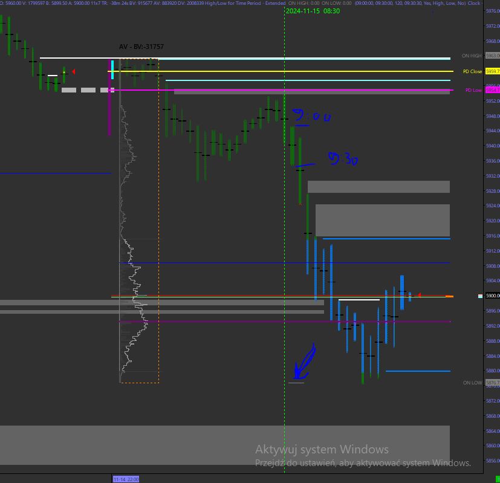This screenshot has width=500, height=483.
Task: Select the PD Low label
Action: tap(473, 90)
